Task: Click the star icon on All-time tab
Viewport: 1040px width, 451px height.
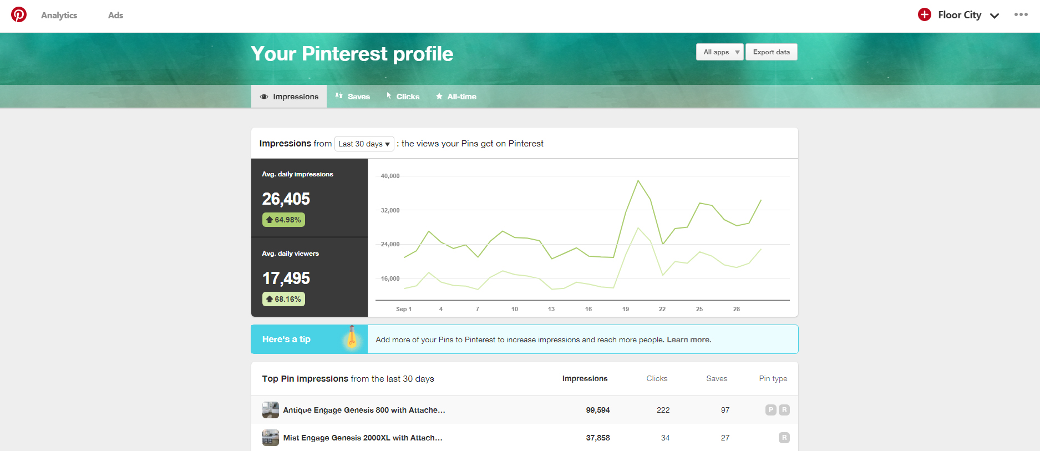Action: tap(439, 97)
